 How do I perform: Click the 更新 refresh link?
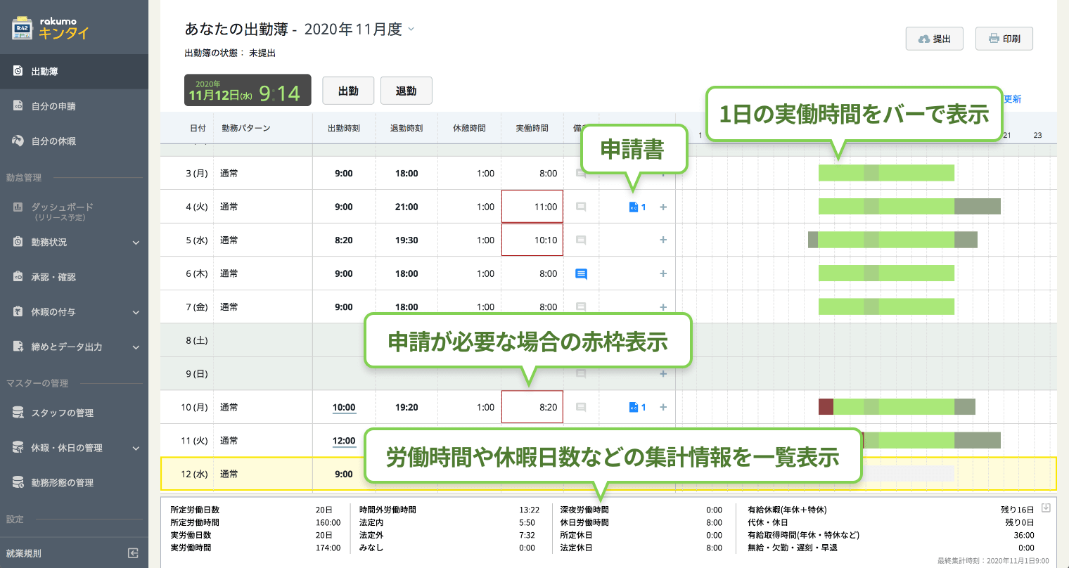coord(1013,99)
